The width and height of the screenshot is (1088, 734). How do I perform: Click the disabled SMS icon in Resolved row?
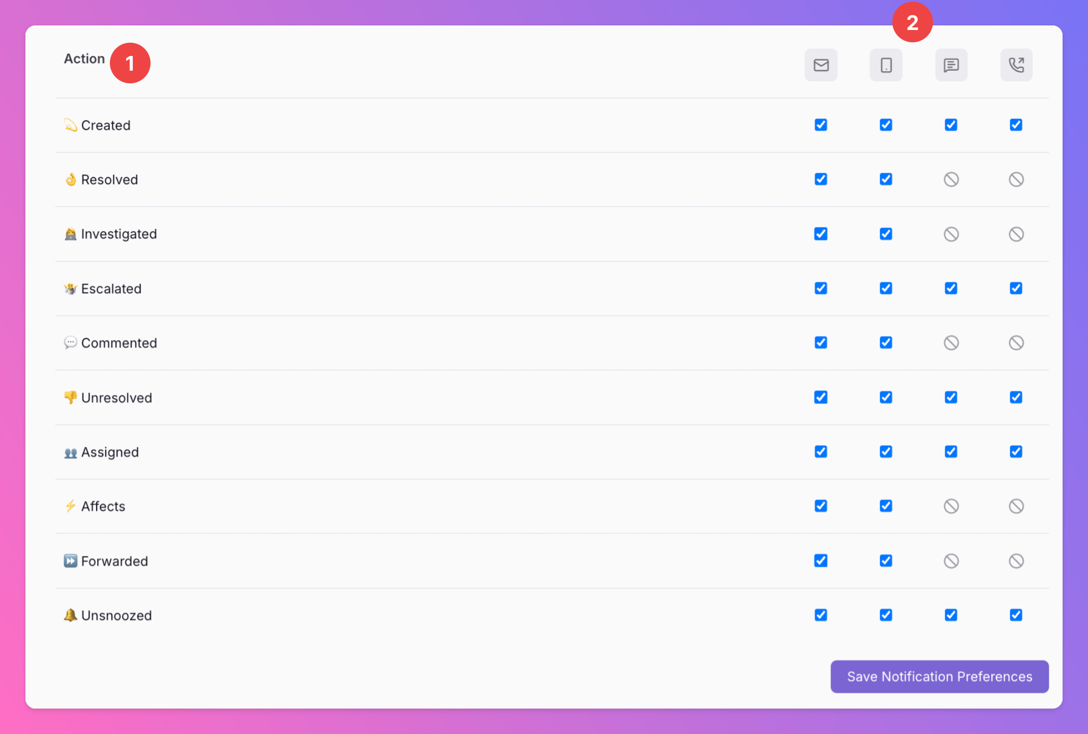tap(951, 179)
